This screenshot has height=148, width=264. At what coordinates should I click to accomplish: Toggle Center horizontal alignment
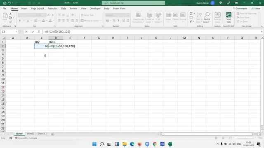point(64,21)
